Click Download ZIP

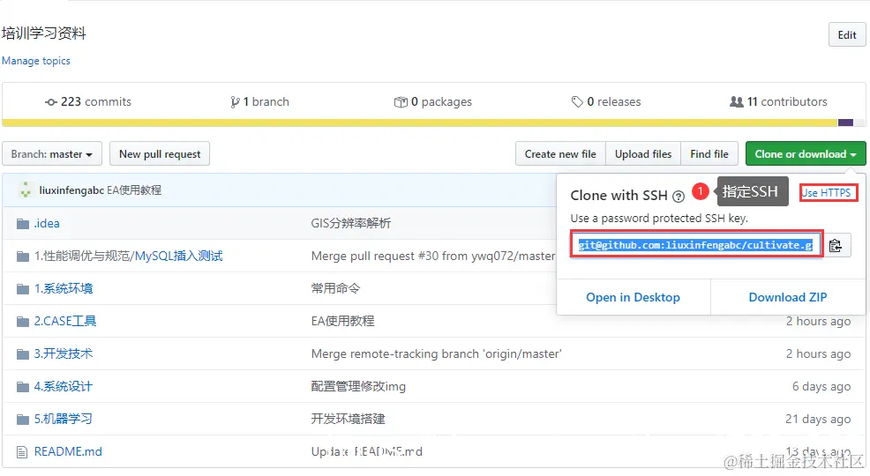point(788,298)
